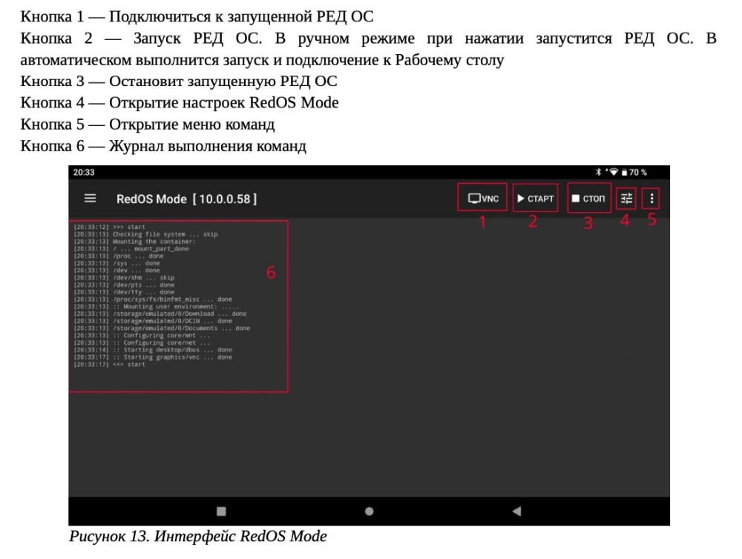
Task: Click the app title "RedOS Mode [ 10.0.0.58 ]"
Action: pos(186,199)
